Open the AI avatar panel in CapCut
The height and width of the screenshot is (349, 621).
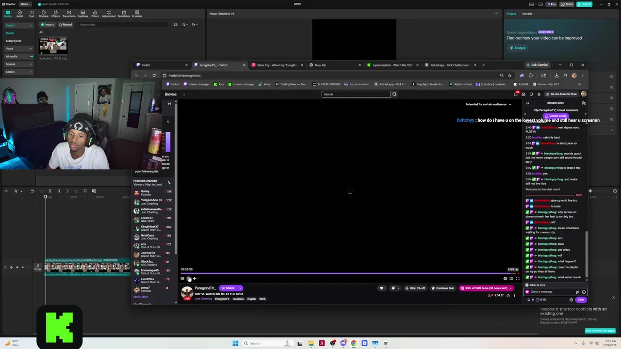tap(137, 14)
